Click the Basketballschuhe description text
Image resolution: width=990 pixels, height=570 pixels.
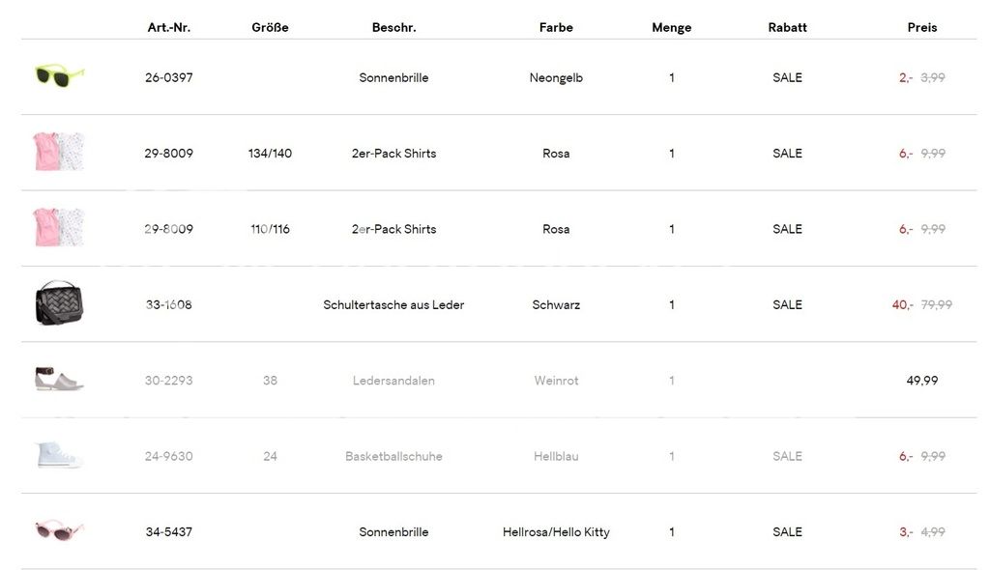(393, 456)
